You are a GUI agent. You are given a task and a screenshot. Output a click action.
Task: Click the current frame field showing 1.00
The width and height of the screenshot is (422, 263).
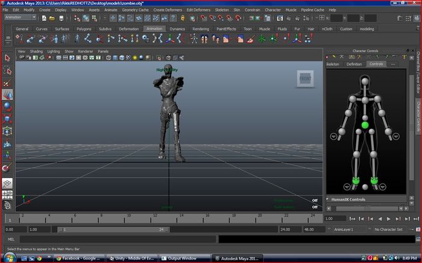click(335, 218)
